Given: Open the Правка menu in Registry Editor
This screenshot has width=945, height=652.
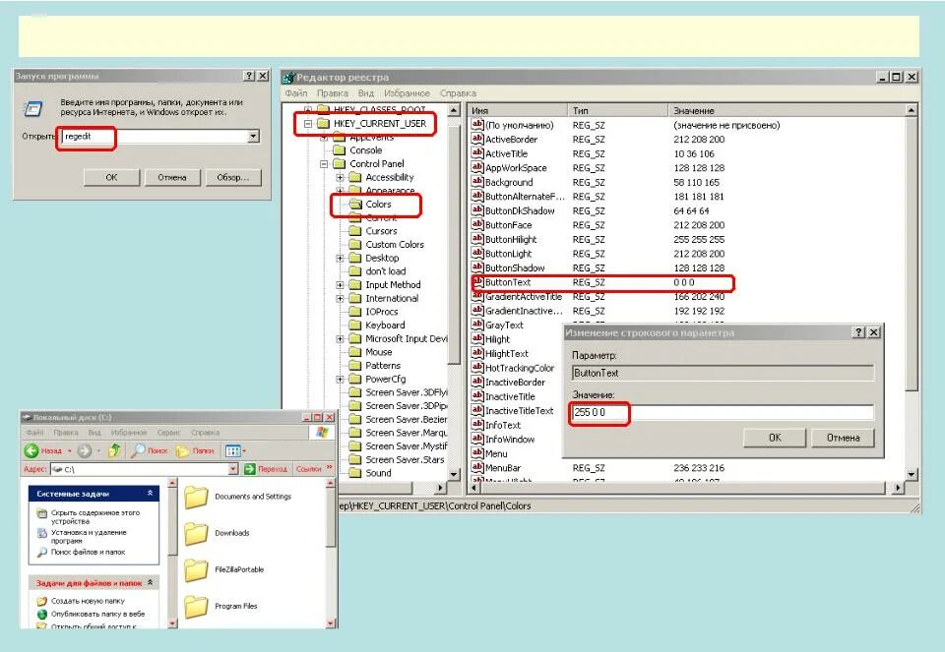Looking at the screenshot, I should [332, 93].
